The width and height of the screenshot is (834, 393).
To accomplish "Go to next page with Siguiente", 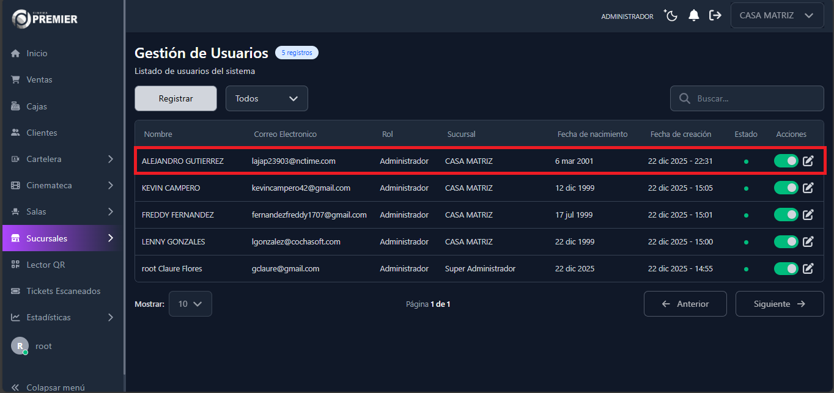I will click(779, 304).
